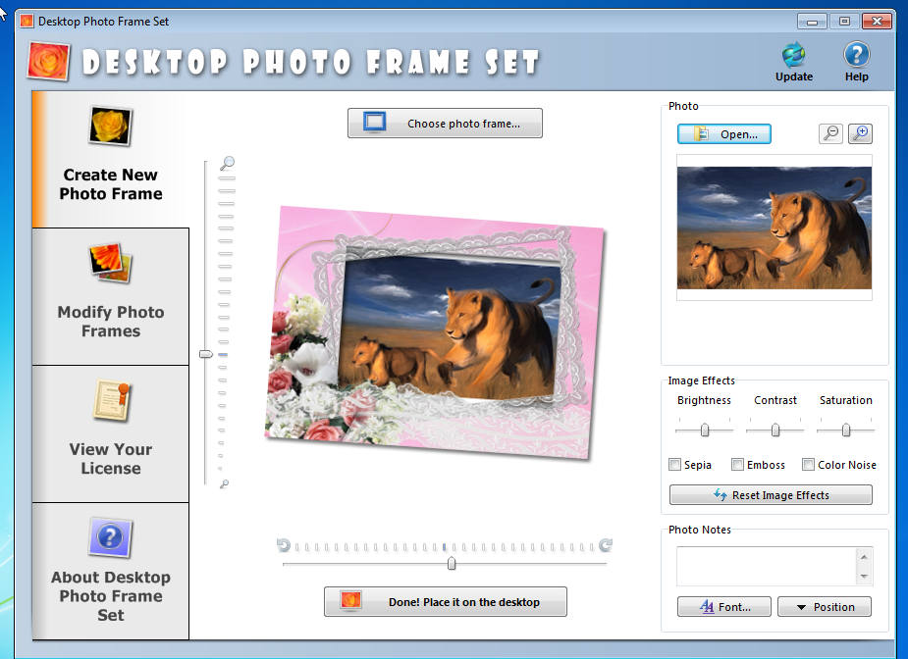
Task: Click zoom out magnifier in Photo panel
Action: pos(831,133)
